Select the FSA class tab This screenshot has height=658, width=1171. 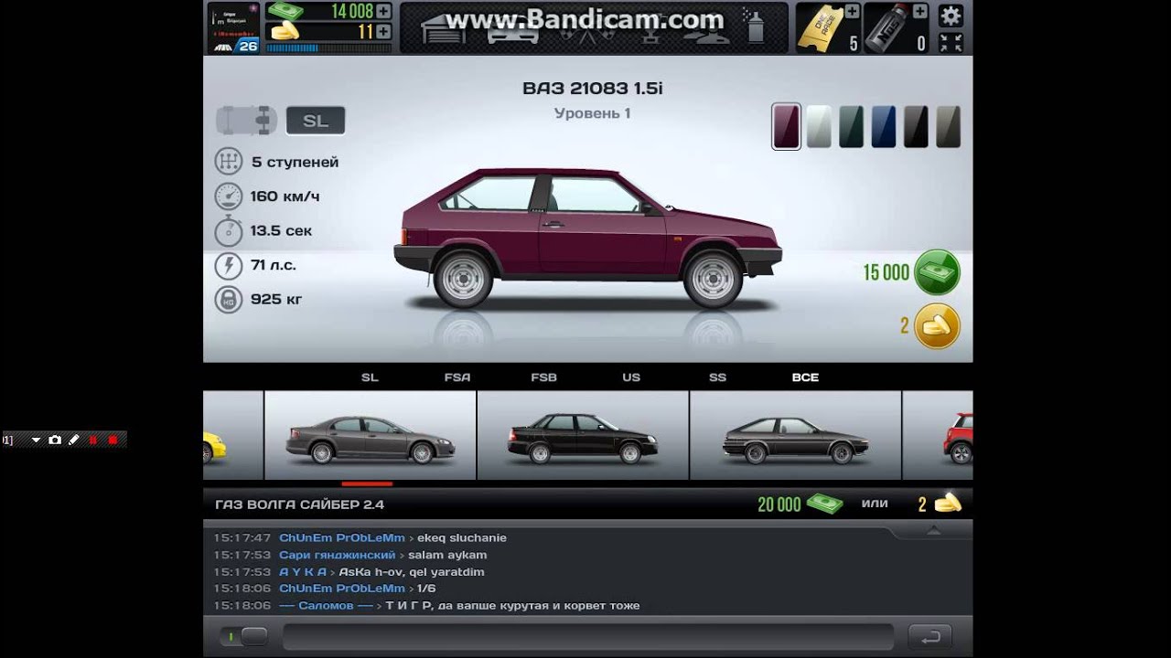pyautogui.click(x=457, y=377)
